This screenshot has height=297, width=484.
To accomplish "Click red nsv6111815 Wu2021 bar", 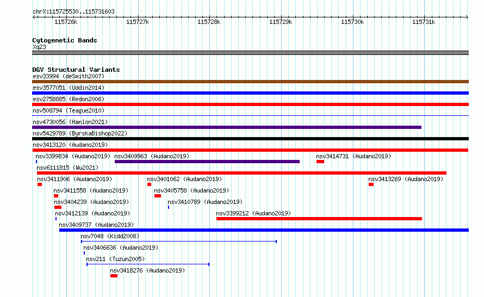I will [241, 173].
